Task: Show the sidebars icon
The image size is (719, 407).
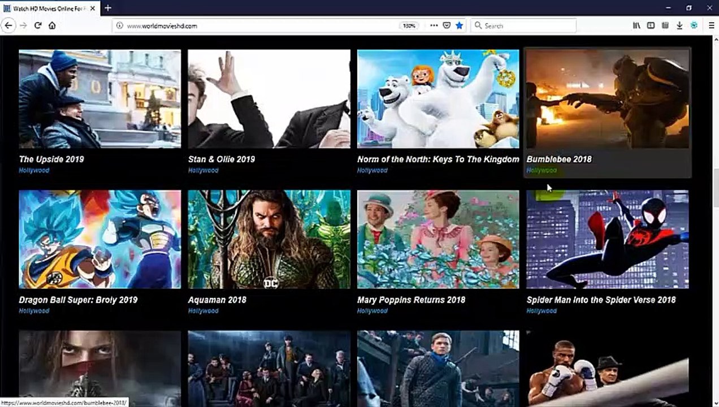Action: tap(651, 25)
